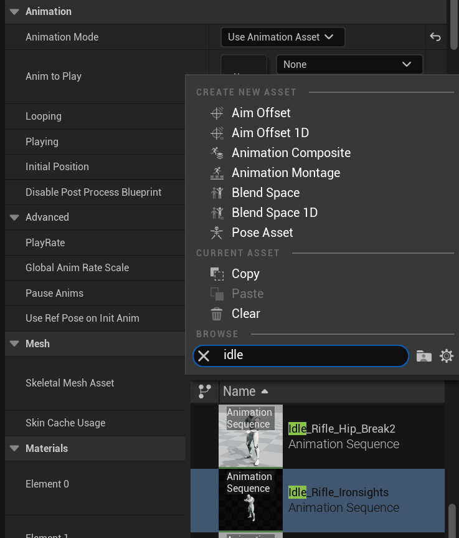Clear the idle search with X icon
This screenshot has height=538, width=459.
204,356
